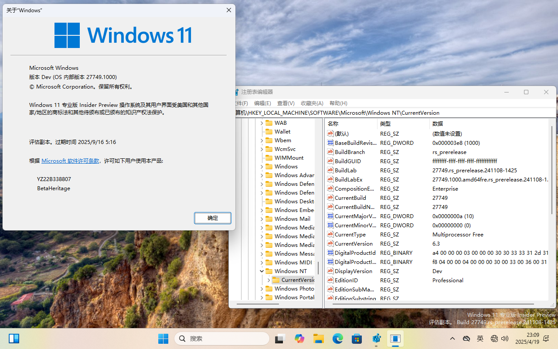Open Microsoft Store from taskbar
Viewport: 558px width, 349px height.
[357, 339]
